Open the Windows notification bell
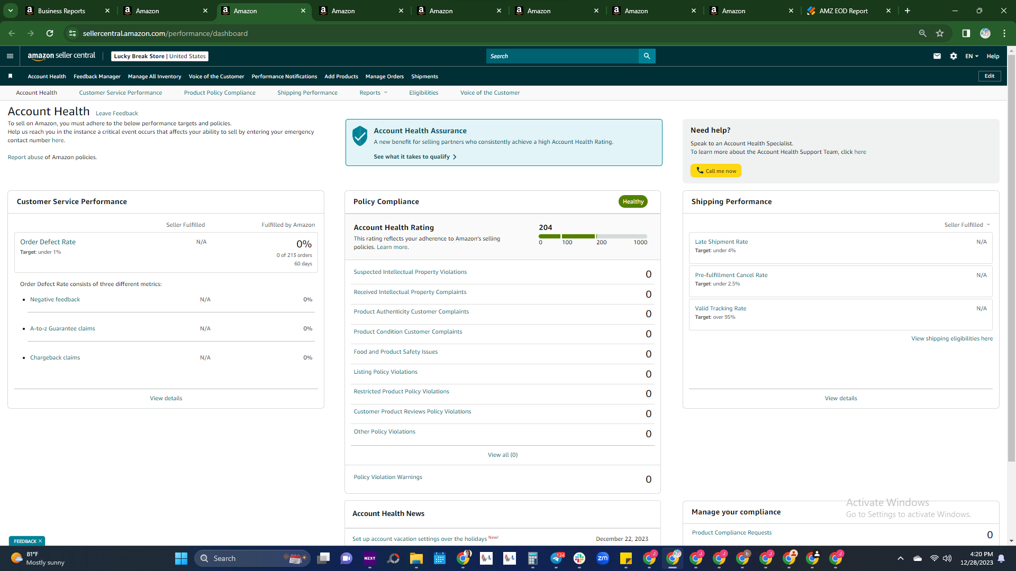This screenshot has height=571, width=1016. 1001,558
